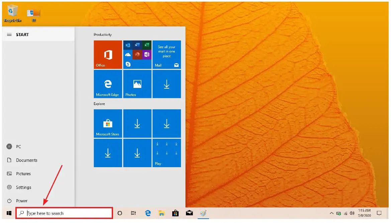391x223 pixels.
Task: Open the Office tile
Action: click(x=108, y=54)
